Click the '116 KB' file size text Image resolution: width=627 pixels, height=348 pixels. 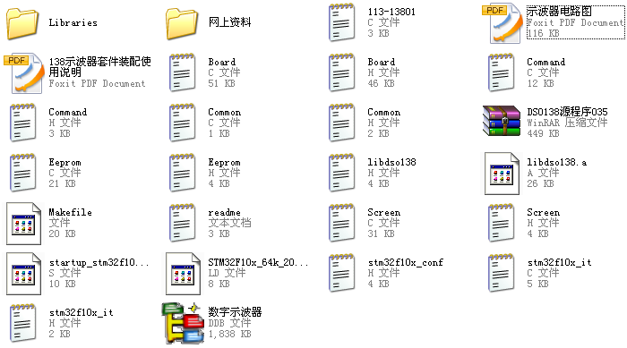pyautogui.click(x=543, y=34)
